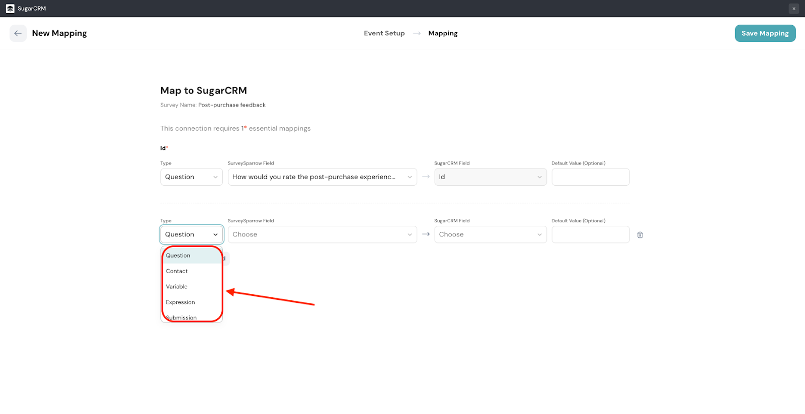Click the arrow icon in second mapping row
Image resolution: width=805 pixels, height=414 pixels.
tap(426, 234)
